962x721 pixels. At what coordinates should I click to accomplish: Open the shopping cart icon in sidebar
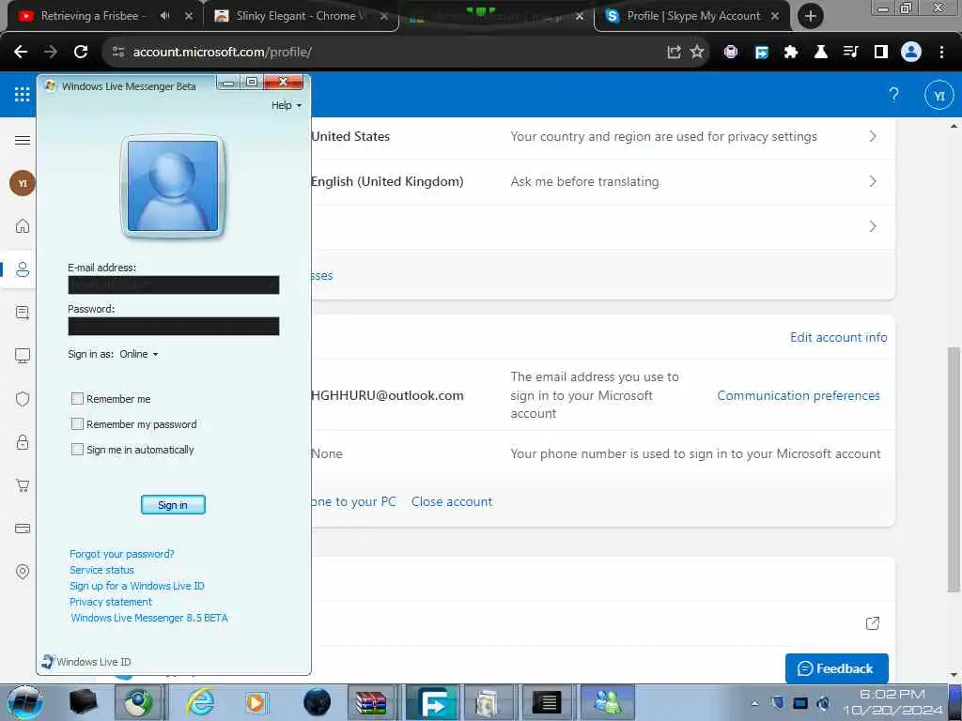pos(23,485)
